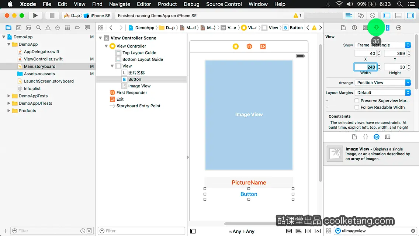The height and width of the screenshot is (236, 419).
Task: Open the Wi-Fi status menu
Action: (339, 4)
